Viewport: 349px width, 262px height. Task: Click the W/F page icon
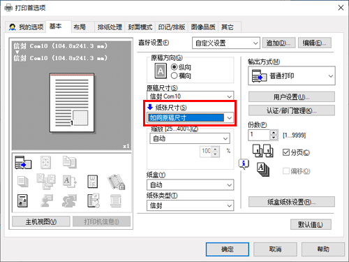tap(93, 182)
